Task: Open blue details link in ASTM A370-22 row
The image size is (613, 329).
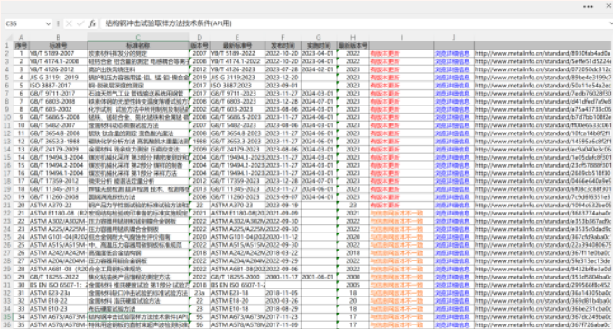Action: (x=452, y=206)
